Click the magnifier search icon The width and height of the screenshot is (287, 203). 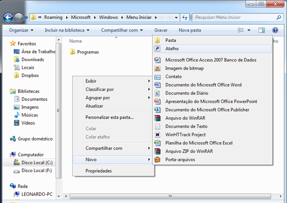[279, 18]
